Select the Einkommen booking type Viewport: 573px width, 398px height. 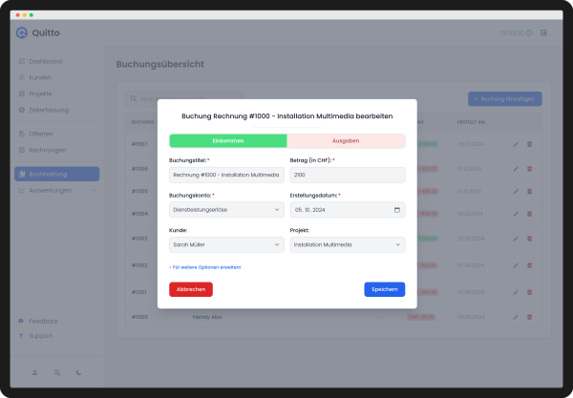pyautogui.click(x=227, y=140)
